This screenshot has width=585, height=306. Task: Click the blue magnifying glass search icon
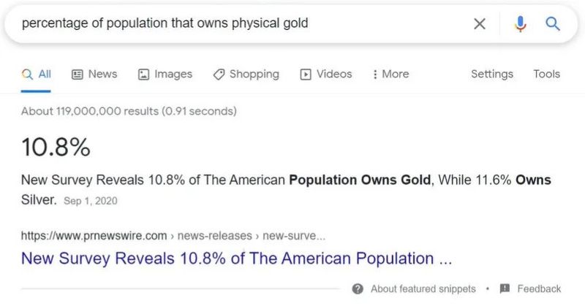click(x=553, y=24)
